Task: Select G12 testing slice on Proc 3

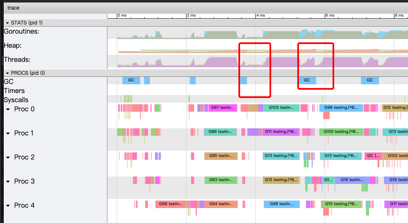Action: (x=281, y=180)
